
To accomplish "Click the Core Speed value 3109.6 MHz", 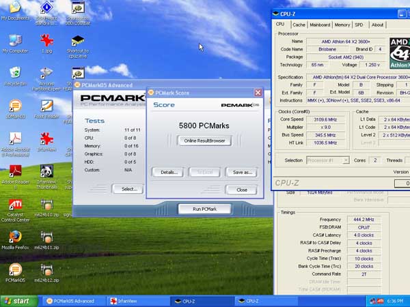I will (x=325, y=119).
